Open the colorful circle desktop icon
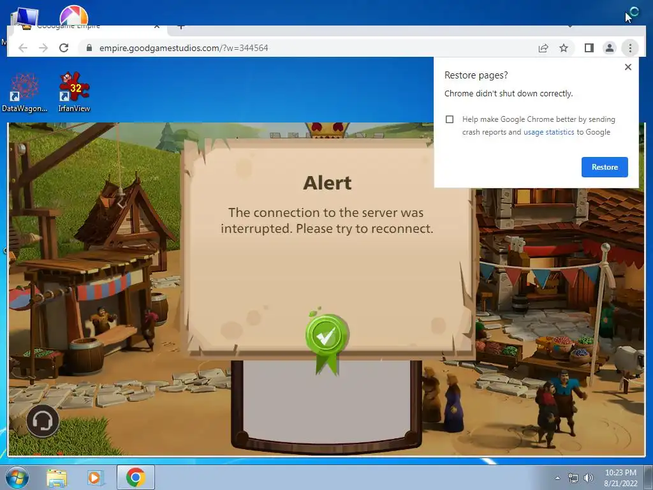653x490 pixels. [x=74, y=15]
